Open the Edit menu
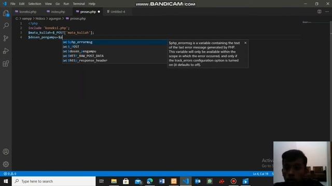332x186 pixels. tap(22, 4)
